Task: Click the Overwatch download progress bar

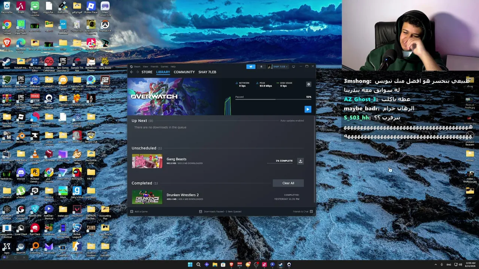Action: (273, 100)
